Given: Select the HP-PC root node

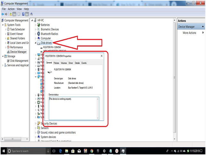Looking at the screenshot, I should tap(41, 20).
